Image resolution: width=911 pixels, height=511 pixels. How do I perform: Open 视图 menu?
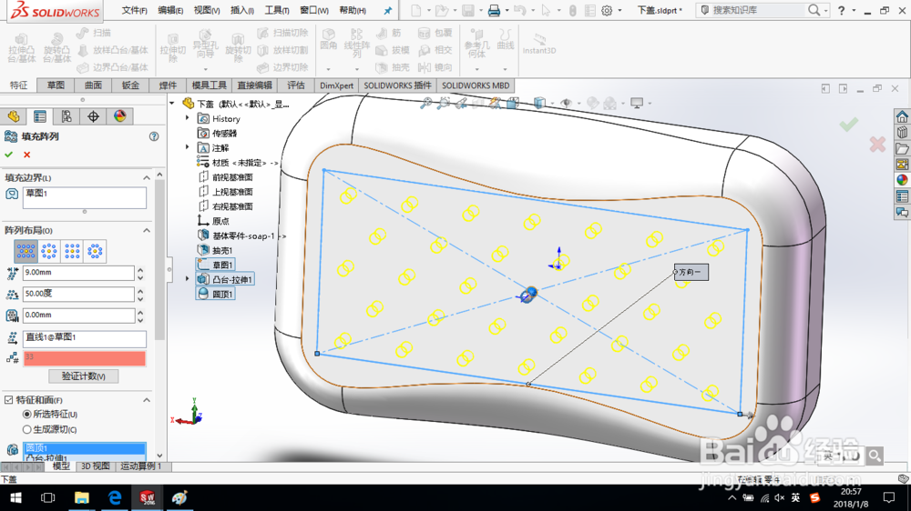[x=206, y=10]
